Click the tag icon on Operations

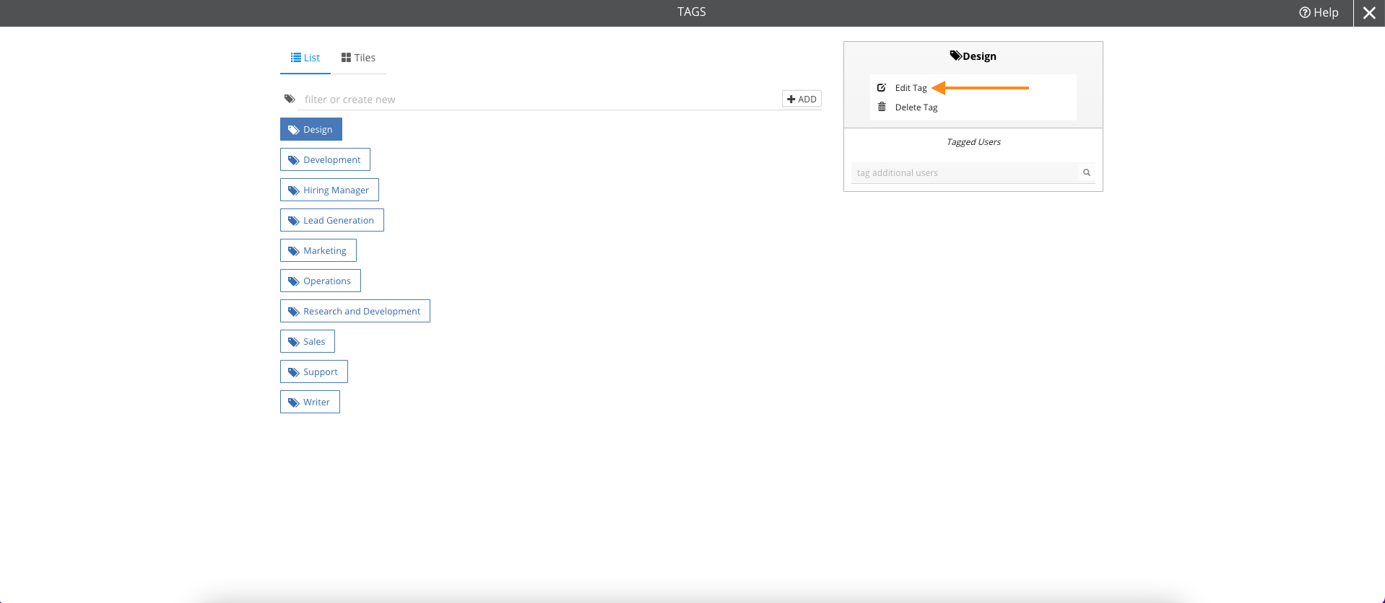tap(294, 281)
